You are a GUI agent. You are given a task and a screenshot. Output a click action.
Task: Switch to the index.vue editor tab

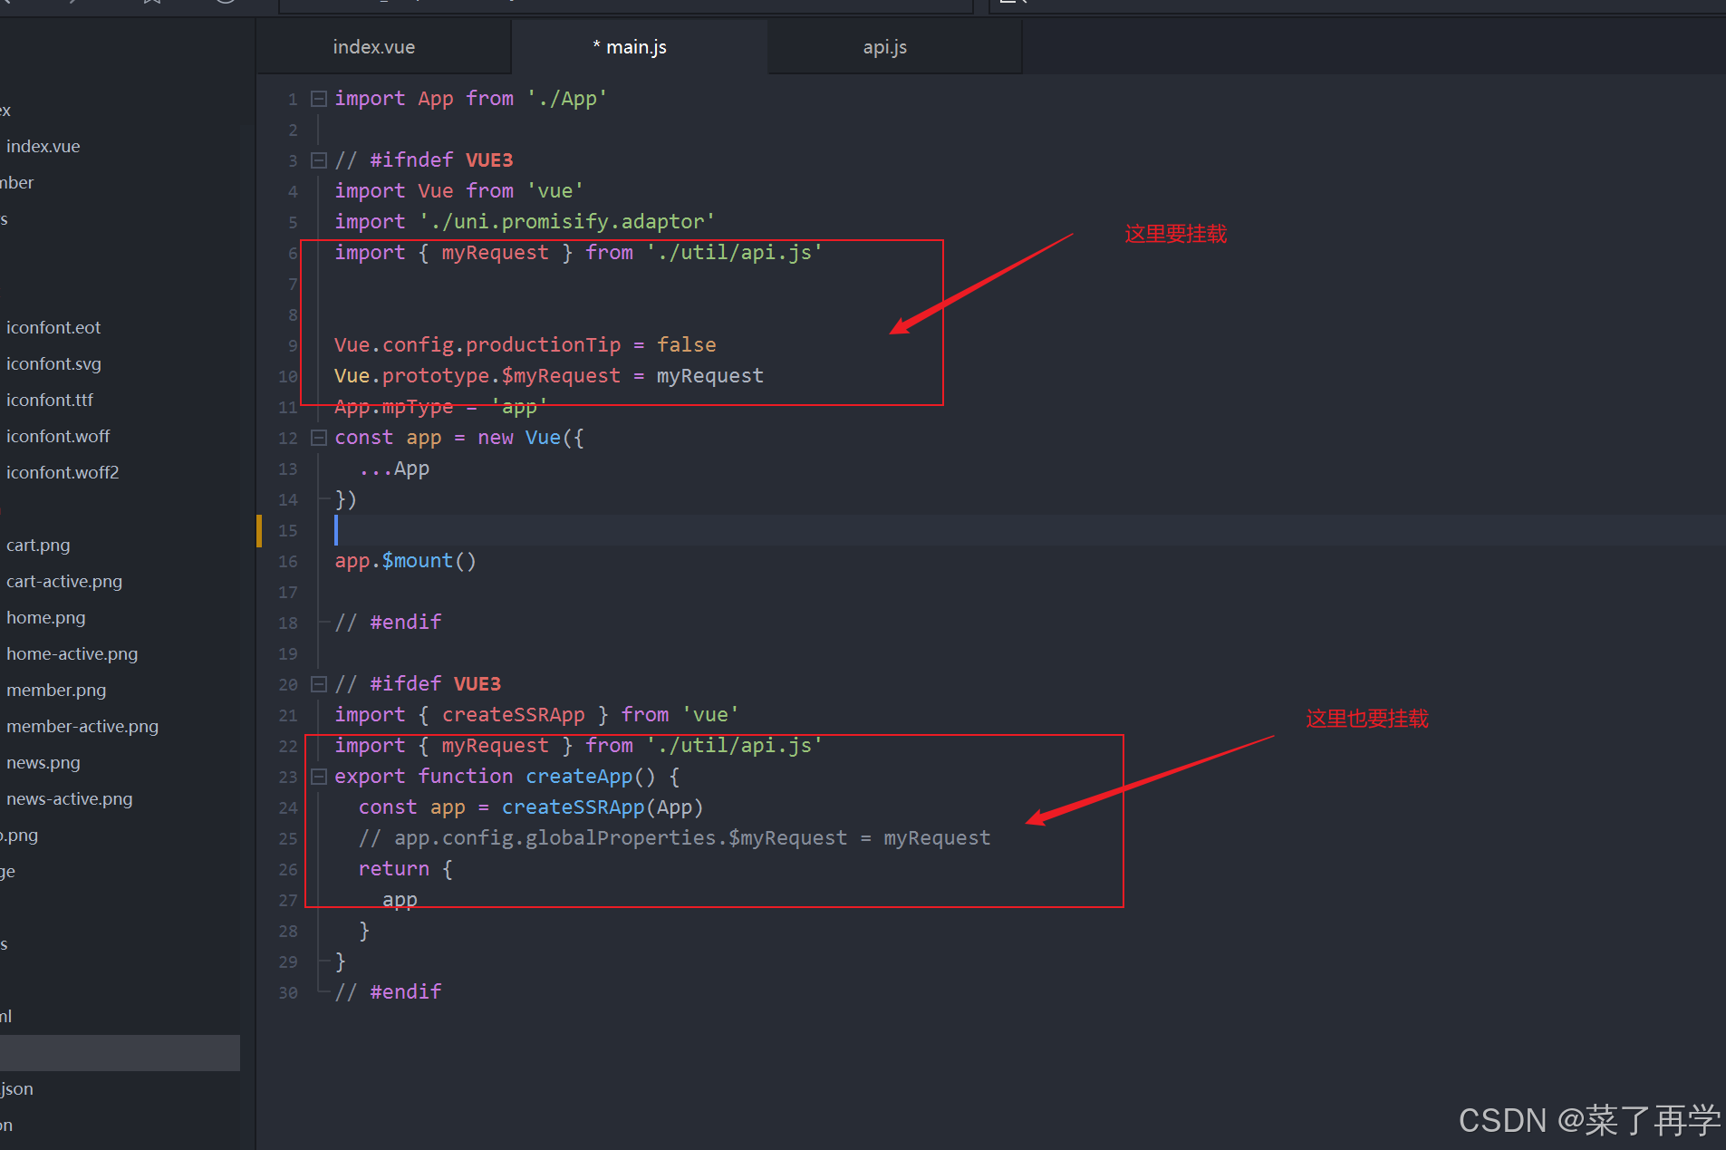point(373,47)
